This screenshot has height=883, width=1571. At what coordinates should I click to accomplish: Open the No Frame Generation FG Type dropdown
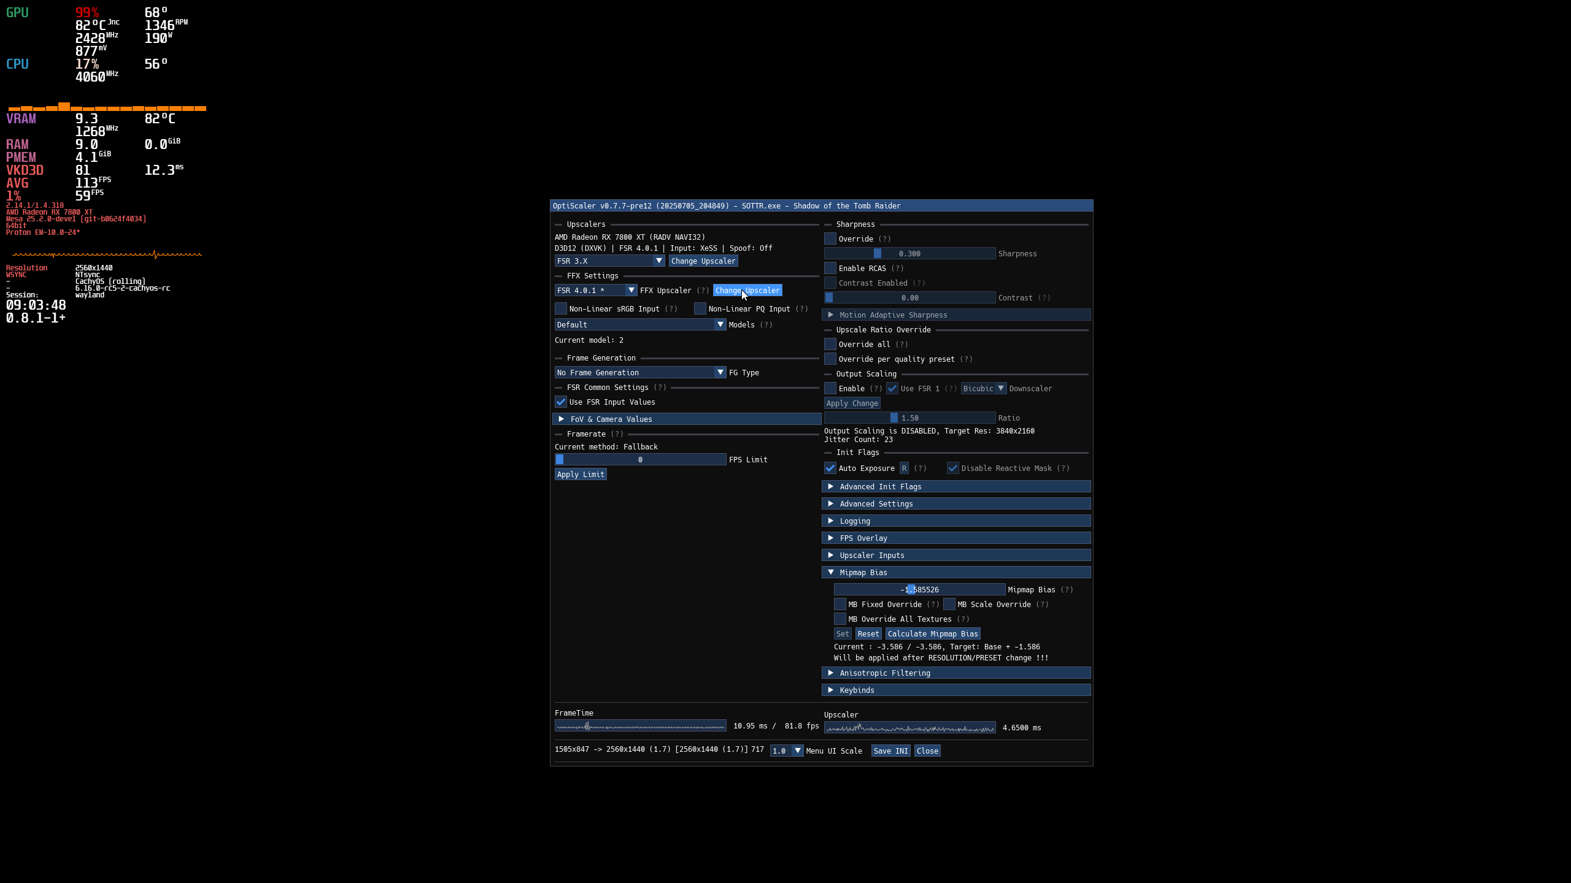pyautogui.click(x=640, y=373)
